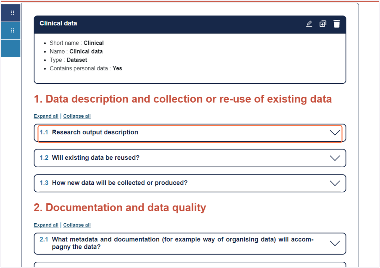
Task: Click Contains personal data : Yes entry
Action: tap(86, 68)
